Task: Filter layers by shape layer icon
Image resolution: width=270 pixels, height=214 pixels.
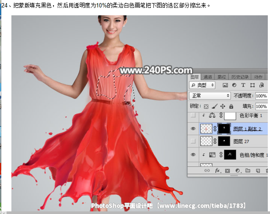Action: [x=252, y=85]
